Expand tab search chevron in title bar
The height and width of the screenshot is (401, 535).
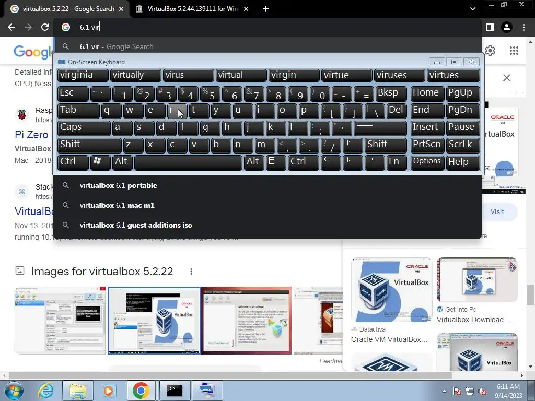click(x=472, y=9)
